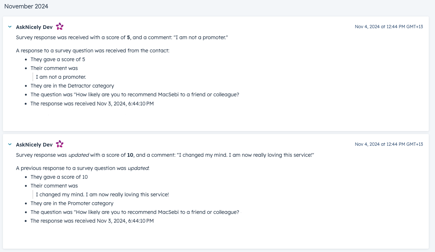Click the first card's Nov 4, 2024 timestamp

389,27
